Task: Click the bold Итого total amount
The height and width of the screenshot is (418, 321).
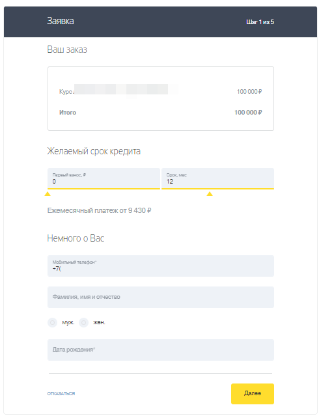Action: [x=248, y=113]
